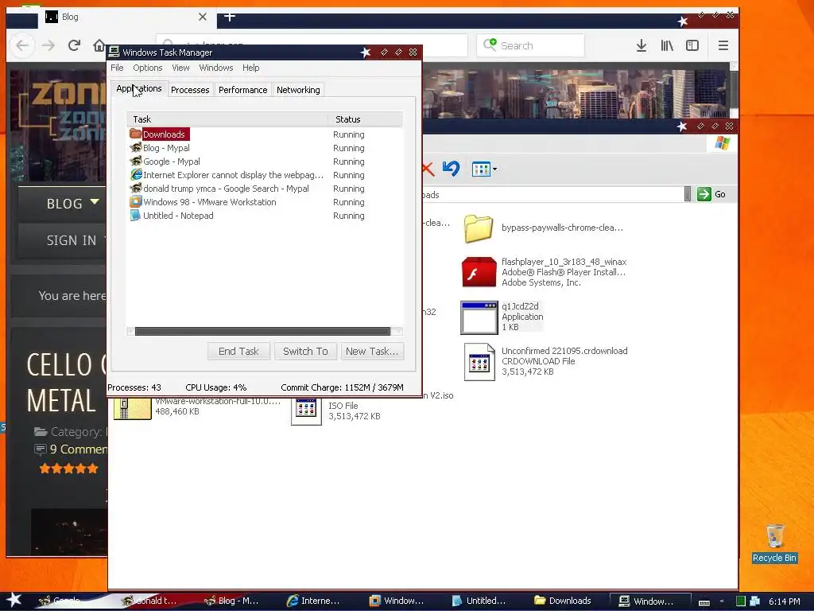The width and height of the screenshot is (814, 611).
Task: Click the Explorer Undo blue arrow icon
Action: [452, 169]
